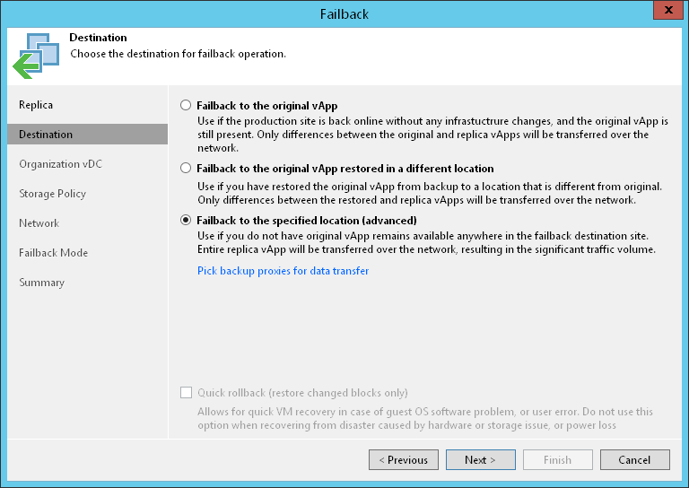This screenshot has width=689, height=488.
Task: Choose failback to original vApp in different location
Action: click(186, 168)
